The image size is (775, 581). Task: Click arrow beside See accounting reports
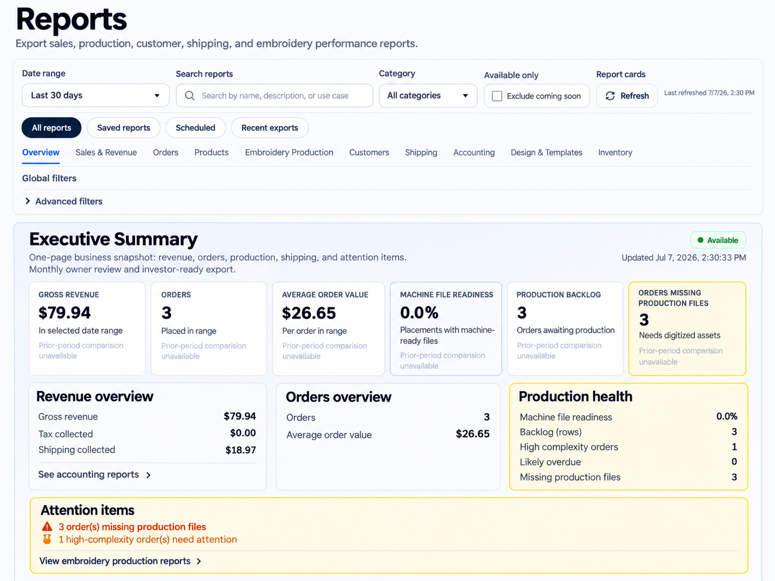[148, 475]
